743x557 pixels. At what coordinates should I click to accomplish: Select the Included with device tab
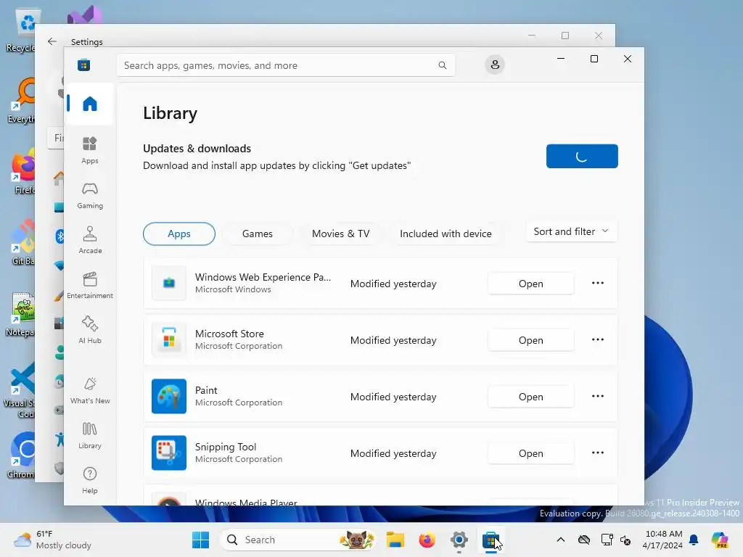[x=446, y=234]
